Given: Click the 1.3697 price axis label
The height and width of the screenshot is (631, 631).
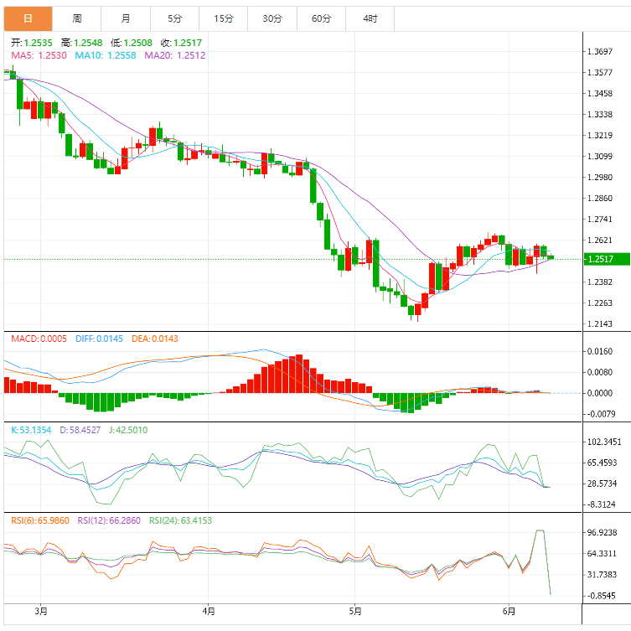Looking at the screenshot, I should 600,51.
